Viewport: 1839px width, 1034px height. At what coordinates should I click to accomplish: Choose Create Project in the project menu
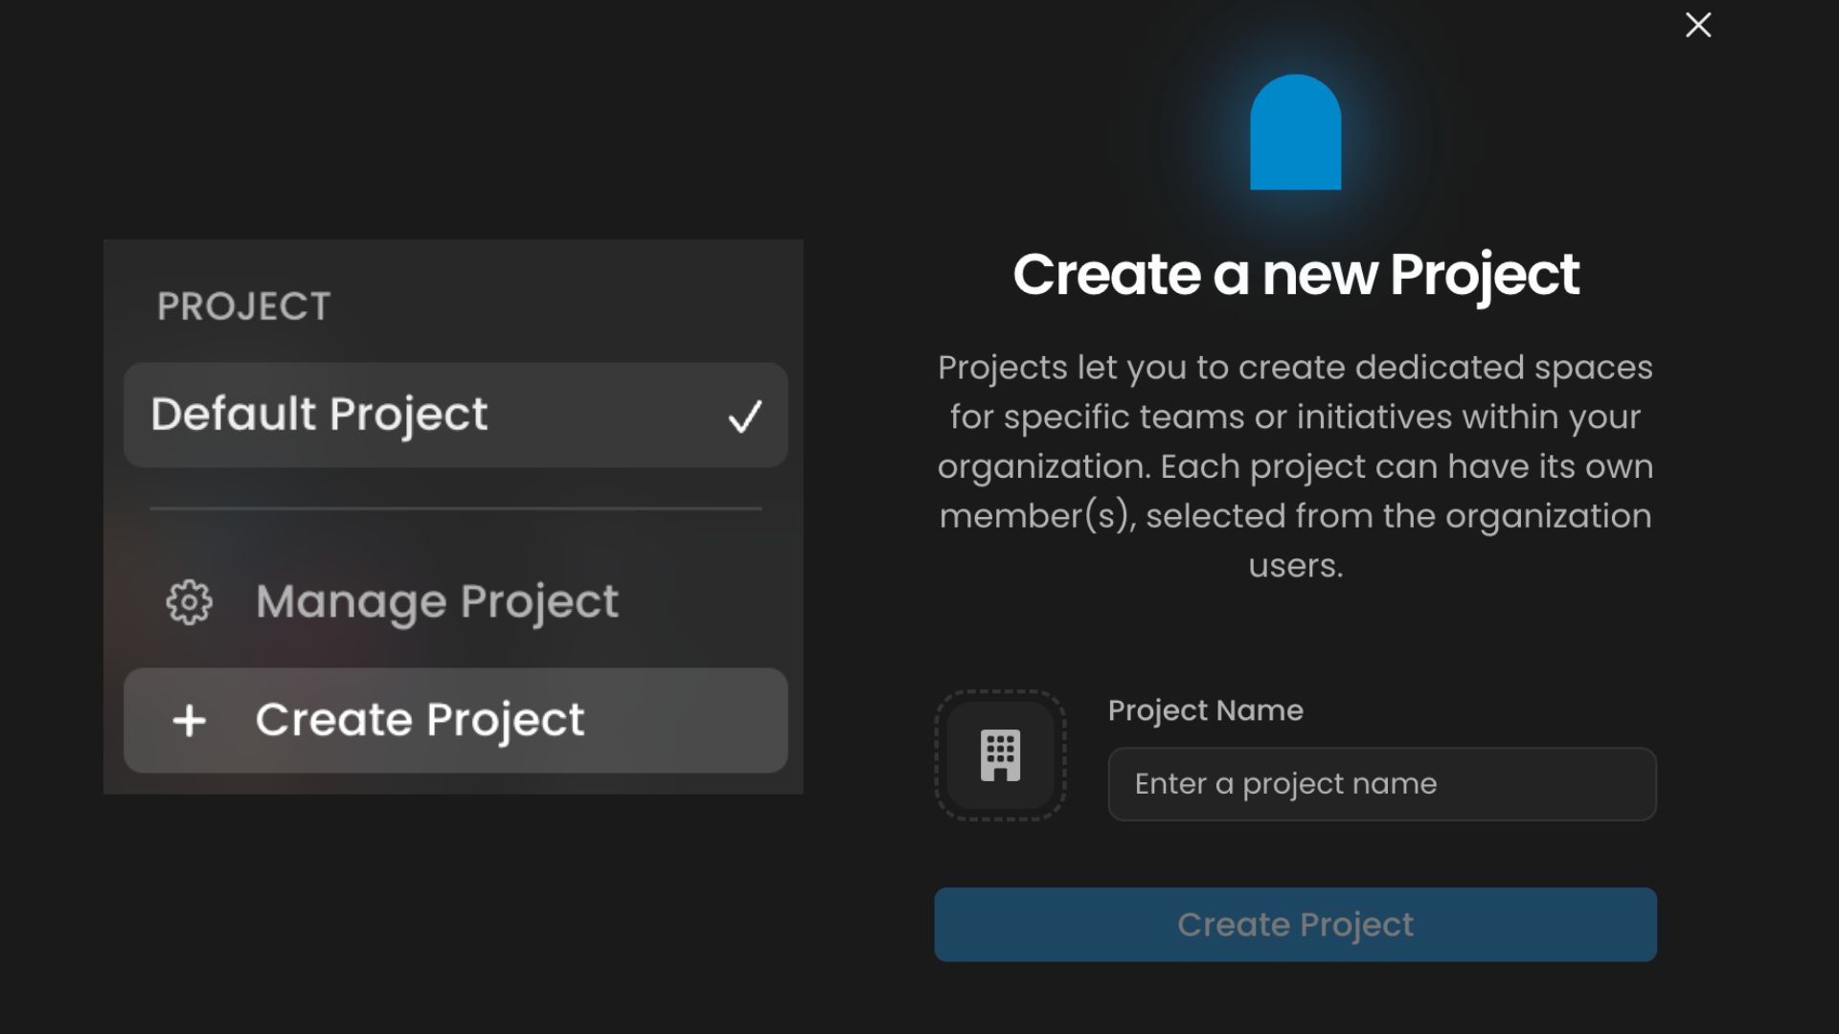[456, 721]
